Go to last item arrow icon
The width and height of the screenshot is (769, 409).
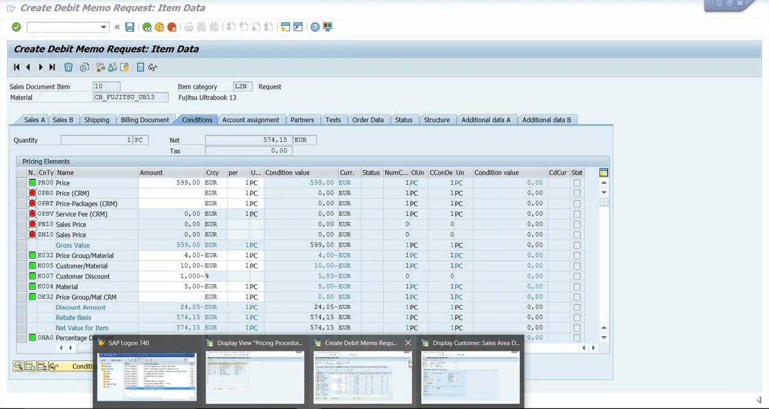tap(52, 67)
